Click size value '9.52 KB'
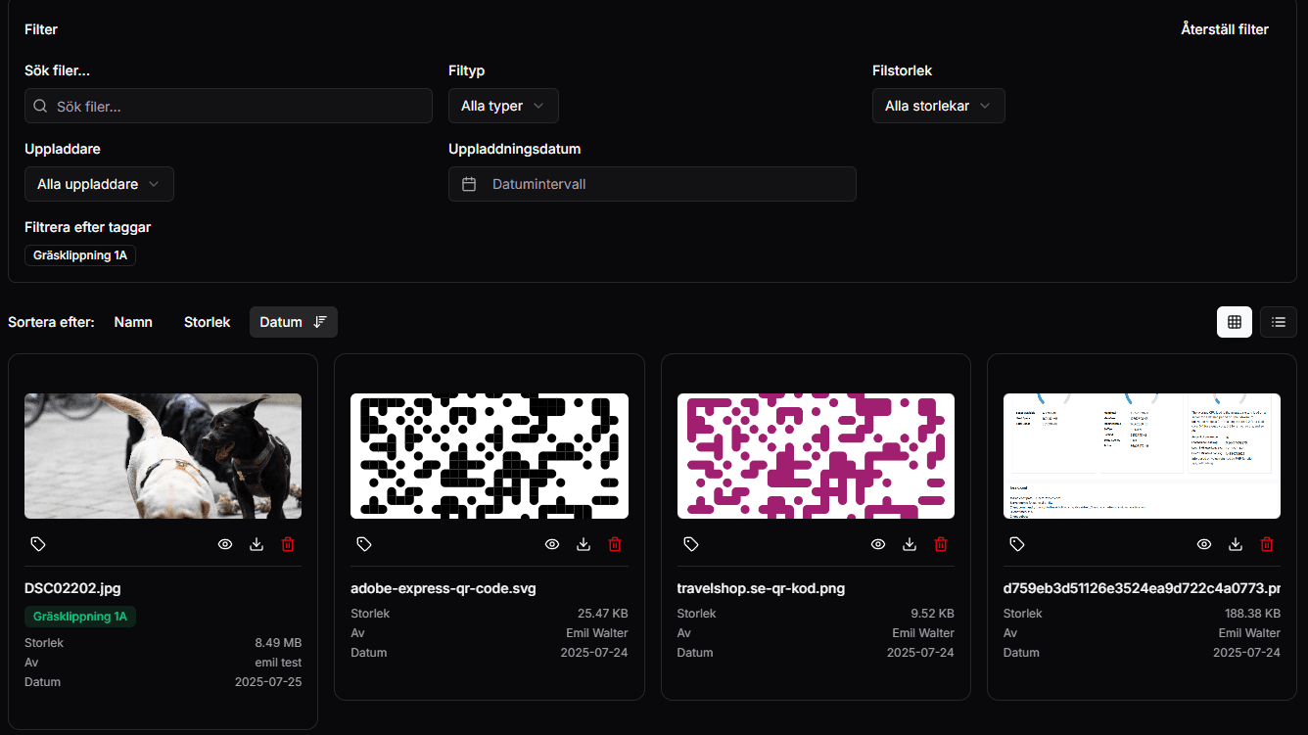 pos(932,614)
